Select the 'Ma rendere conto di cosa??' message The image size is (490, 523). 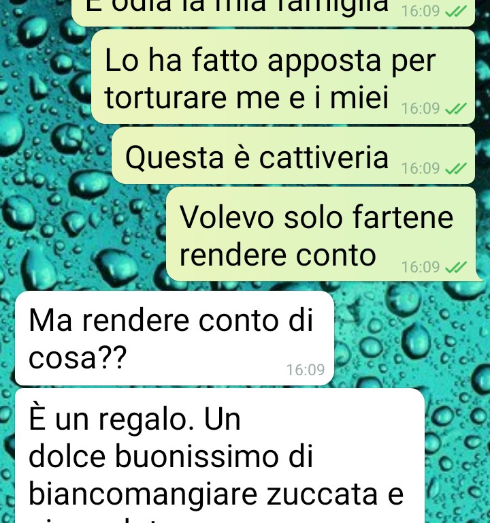coord(174,338)
